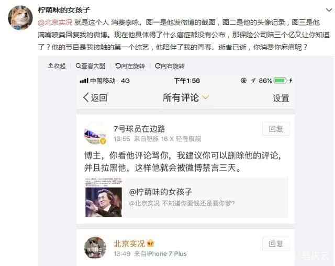Click the 收起 collapse image icon
The width and height of the screenshot is (335, 266).
coord(51,66)
